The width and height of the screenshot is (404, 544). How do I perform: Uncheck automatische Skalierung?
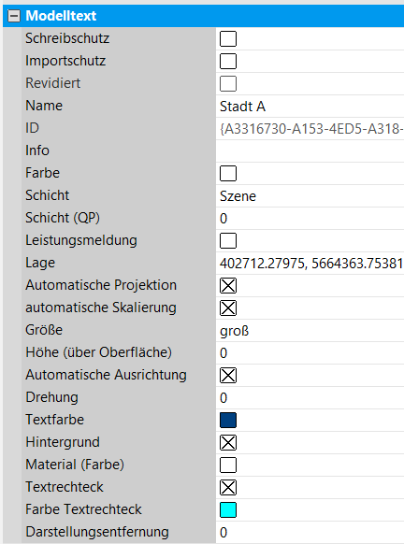coord(228,308)
